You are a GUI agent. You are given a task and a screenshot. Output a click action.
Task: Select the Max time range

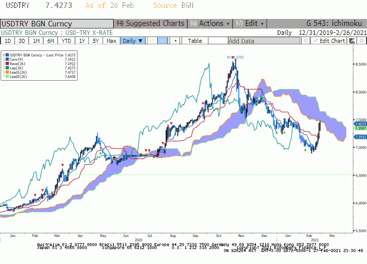click(111, 41)
